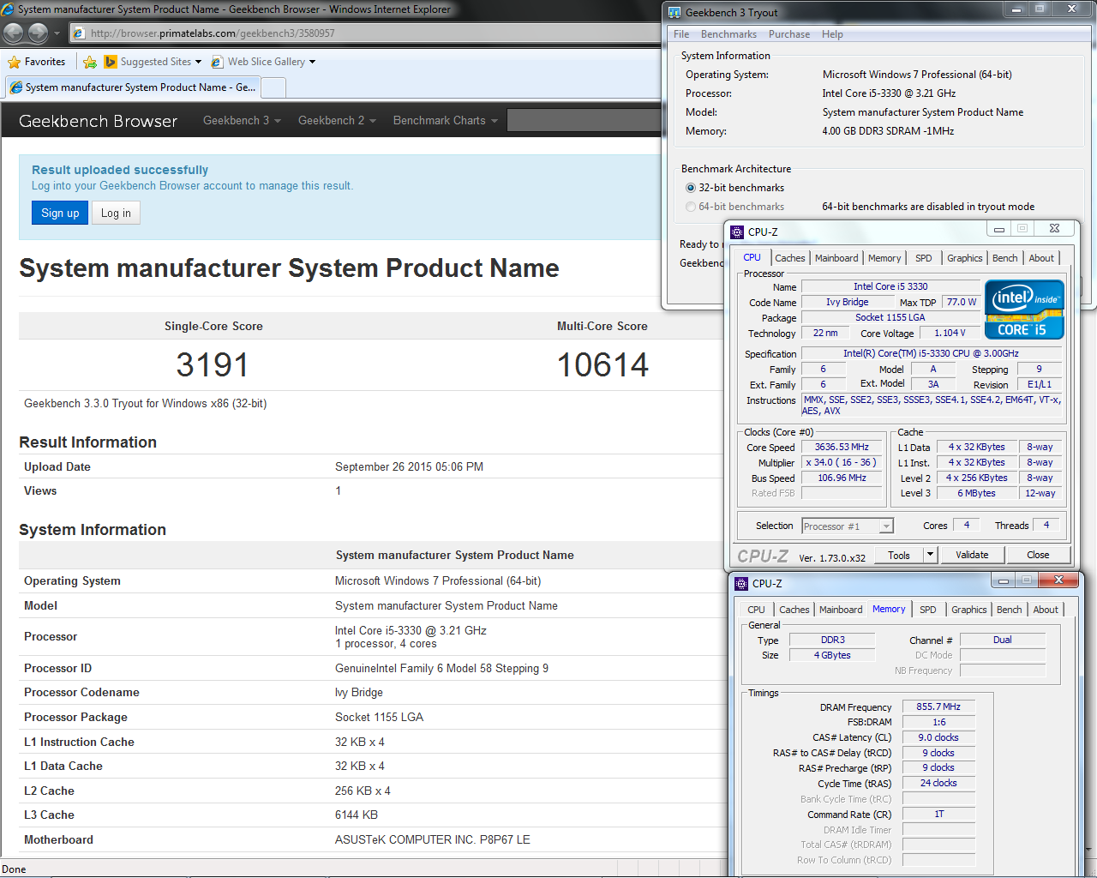Viewport: 1097px width, 878px height.
Task: Click the Add to Favorites bar icon
Action: click(90, 62)
